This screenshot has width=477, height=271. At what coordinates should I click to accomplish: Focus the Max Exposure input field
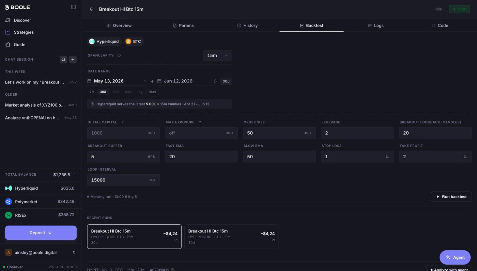tap(201, 133)
